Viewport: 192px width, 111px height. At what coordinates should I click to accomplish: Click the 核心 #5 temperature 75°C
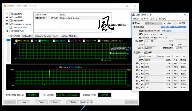point(154,81)
